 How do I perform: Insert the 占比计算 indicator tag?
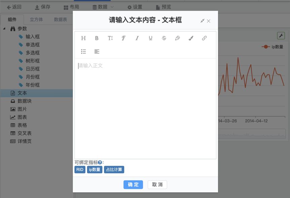114,170
